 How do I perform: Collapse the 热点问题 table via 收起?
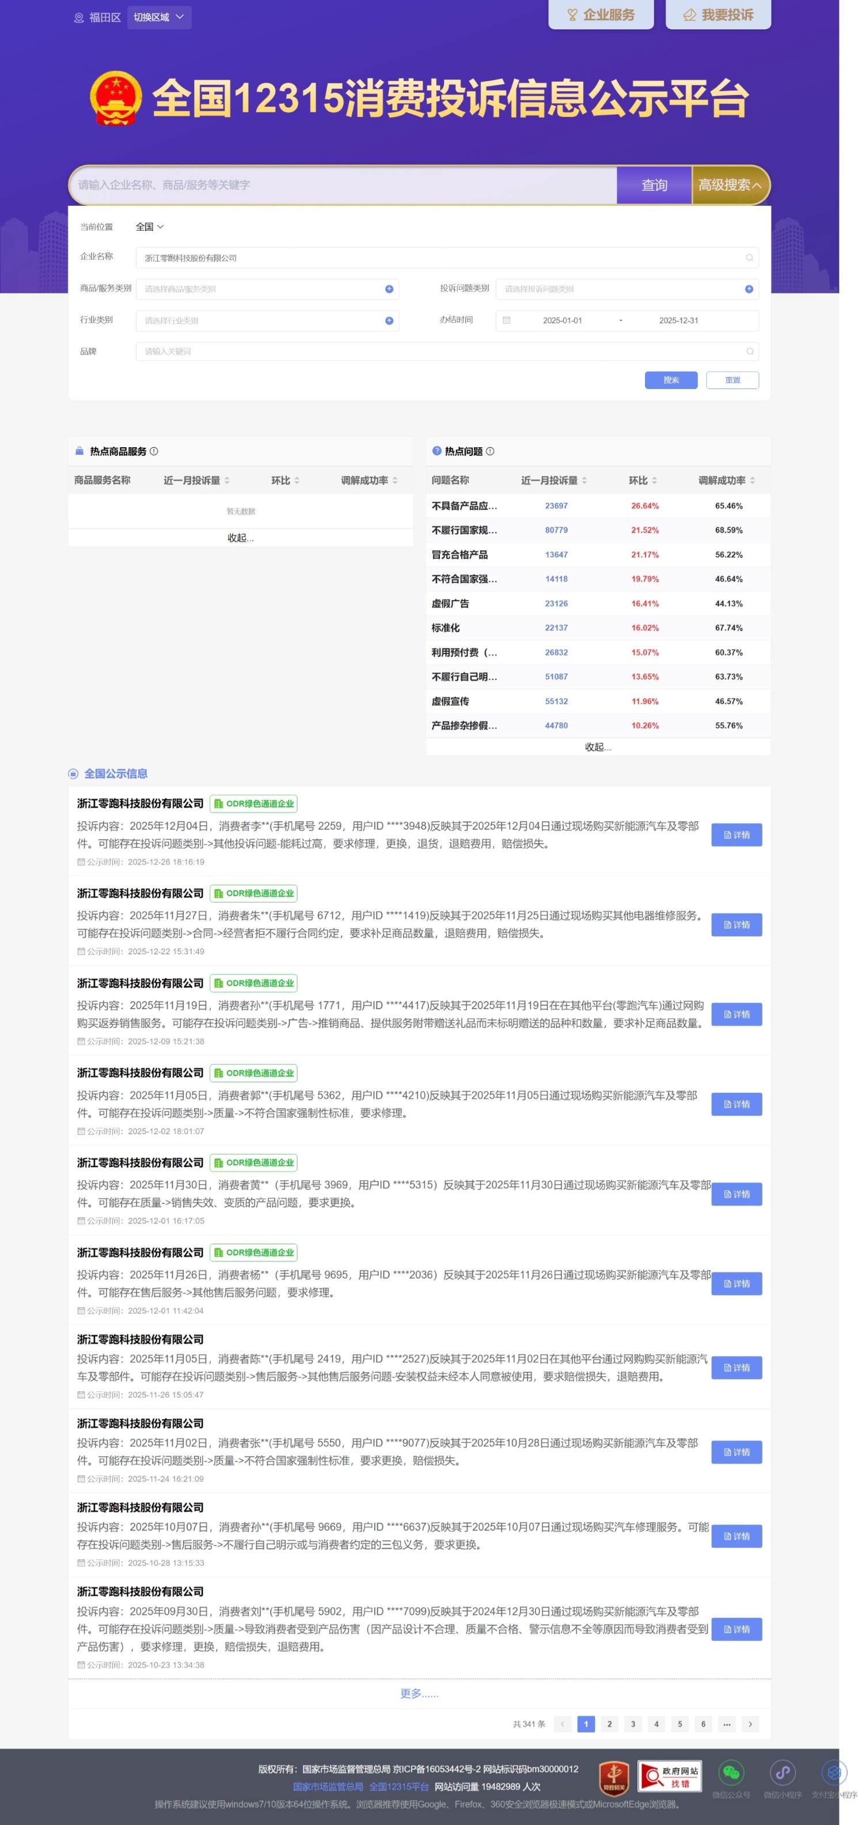pos(598,747)
